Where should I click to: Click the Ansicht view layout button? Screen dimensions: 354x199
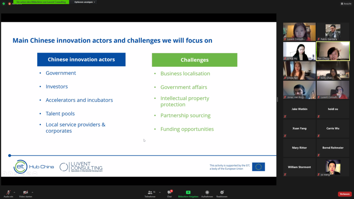point(346,3)
